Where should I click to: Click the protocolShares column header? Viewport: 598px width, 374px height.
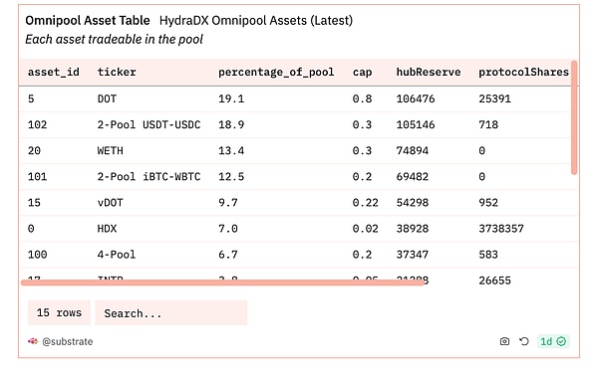coord(523,72)
